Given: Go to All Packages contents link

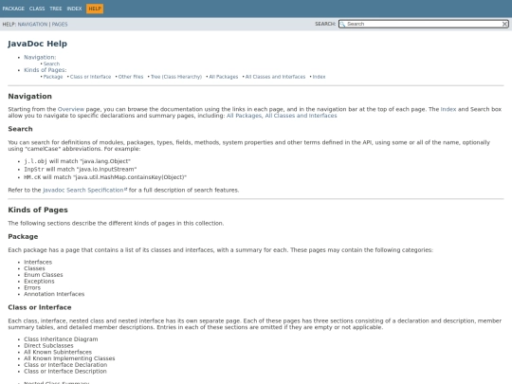Looking at the screenshot, I should (224, 77).
